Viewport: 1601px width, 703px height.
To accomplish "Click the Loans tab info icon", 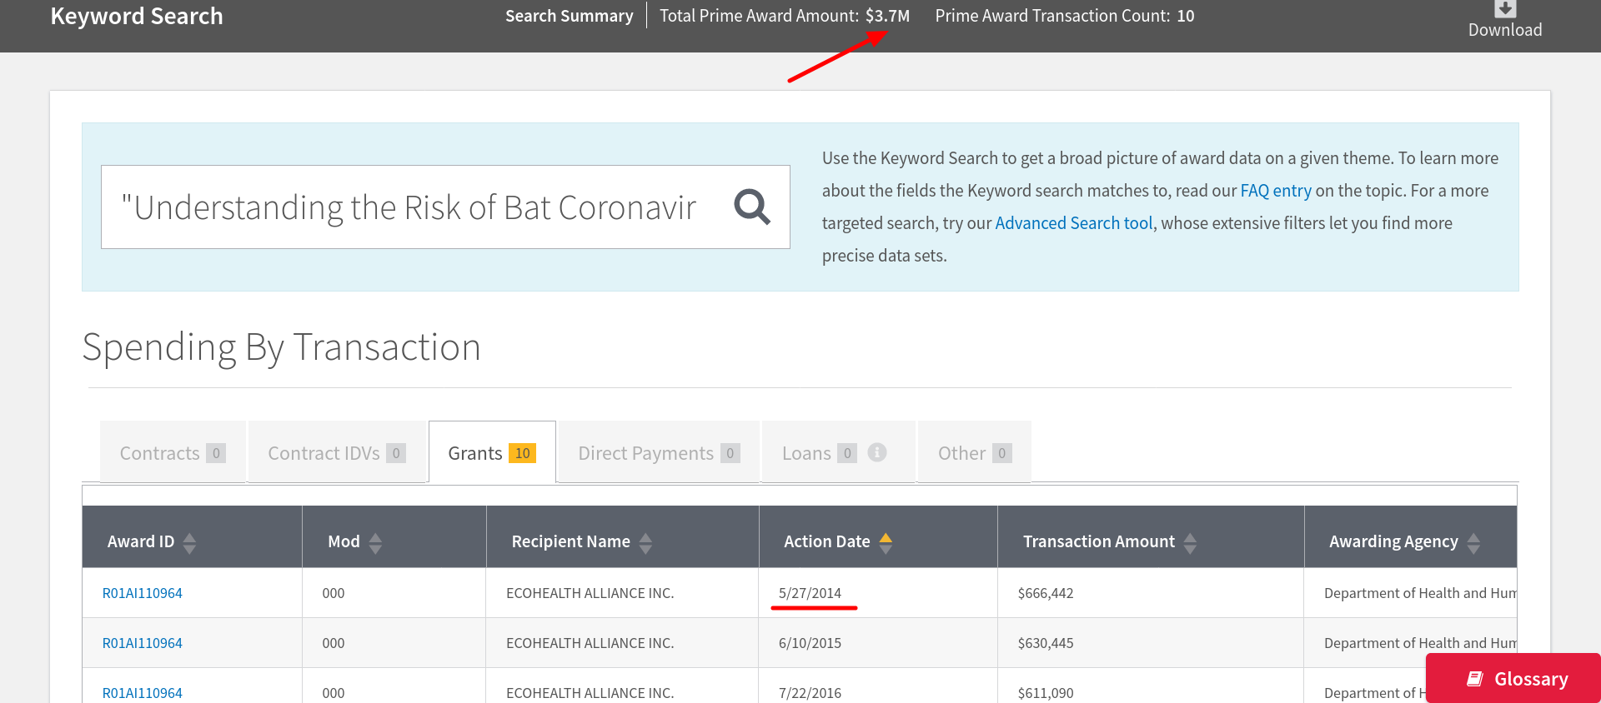I will tap(877, 452).
